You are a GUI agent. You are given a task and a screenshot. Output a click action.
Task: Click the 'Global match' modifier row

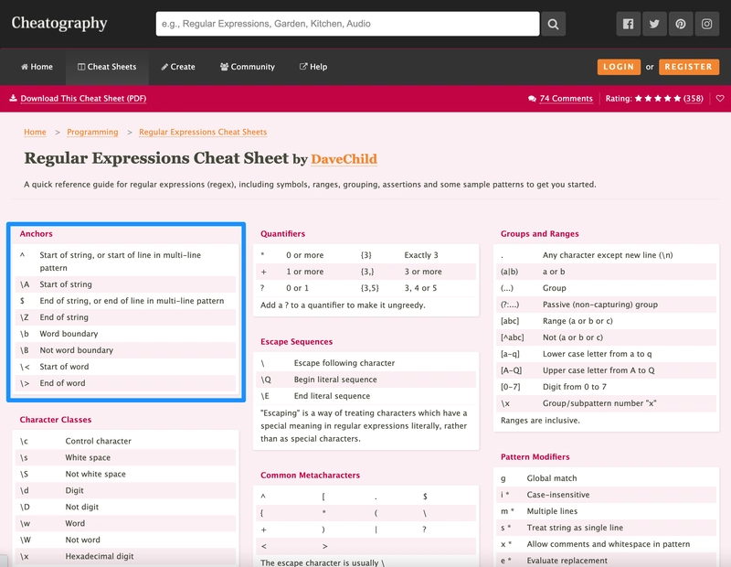pyautogui.click(x=606, y=478)
